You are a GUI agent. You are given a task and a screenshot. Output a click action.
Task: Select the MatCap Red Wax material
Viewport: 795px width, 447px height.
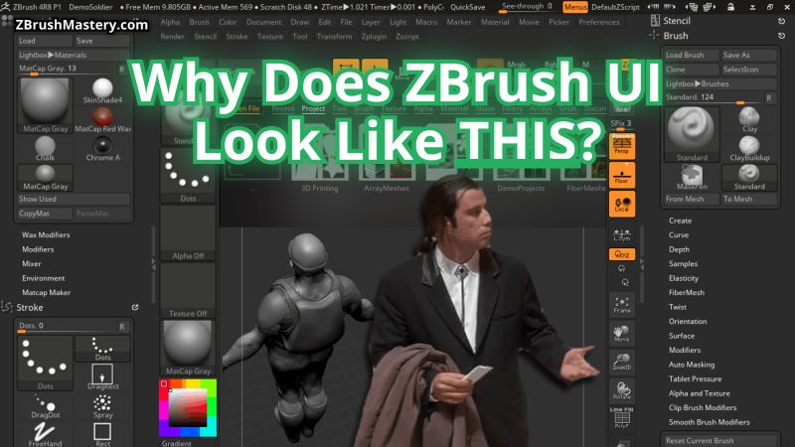pos(100,119)
